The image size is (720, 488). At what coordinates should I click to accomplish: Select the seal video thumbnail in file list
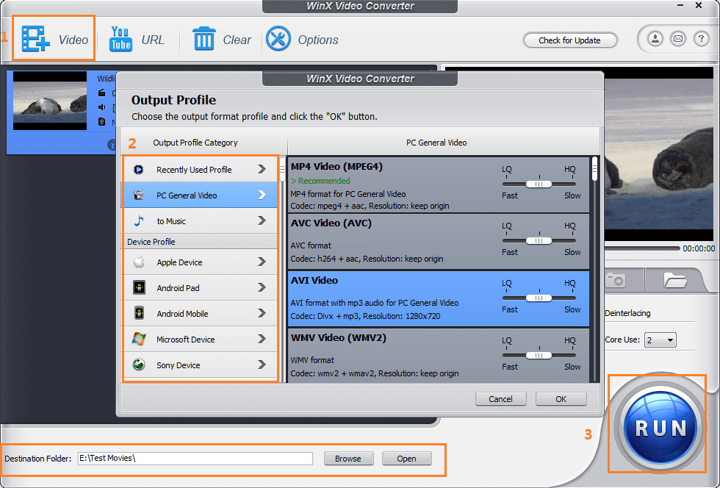click(x=50, y=101)
